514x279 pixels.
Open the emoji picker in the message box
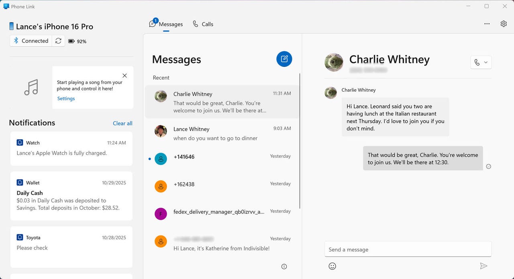[x=332, y=265]
